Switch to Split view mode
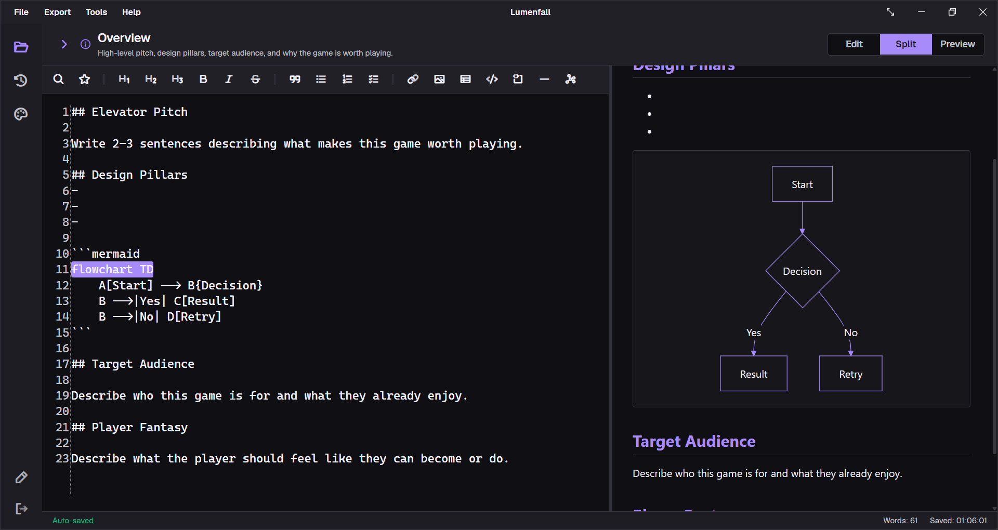The image size is (998, 530). coord(905,44)
